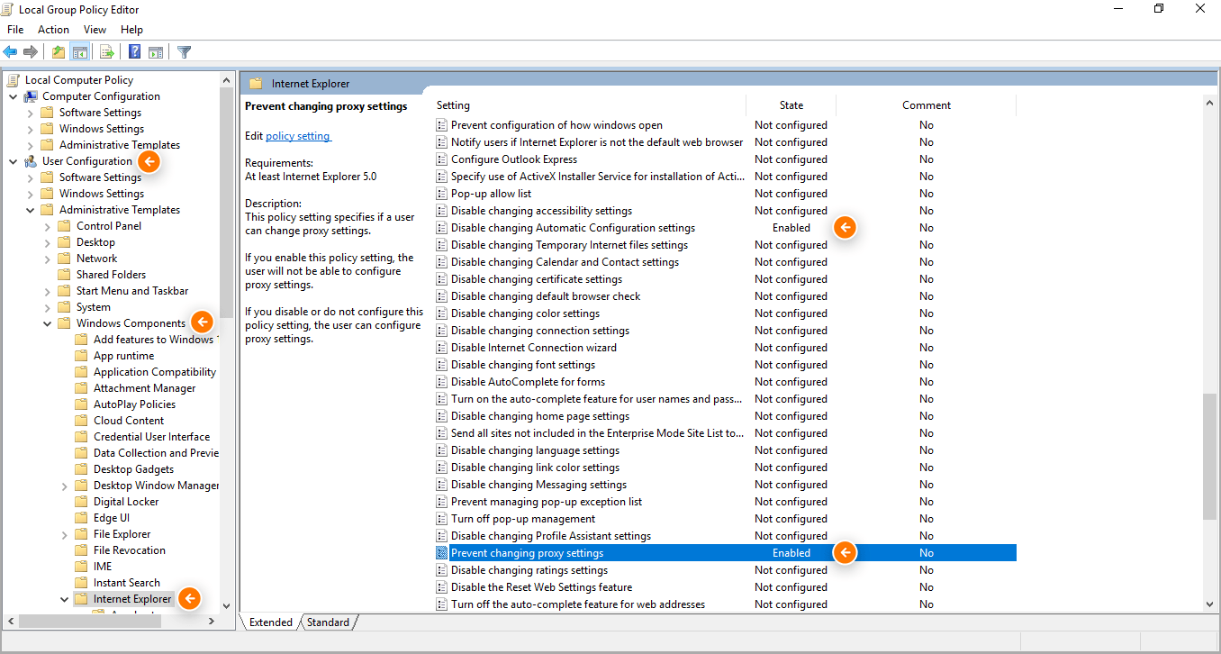
Task: Click policy icon of Disable AutoComplete for forms
Action: (x=442, y=382)
